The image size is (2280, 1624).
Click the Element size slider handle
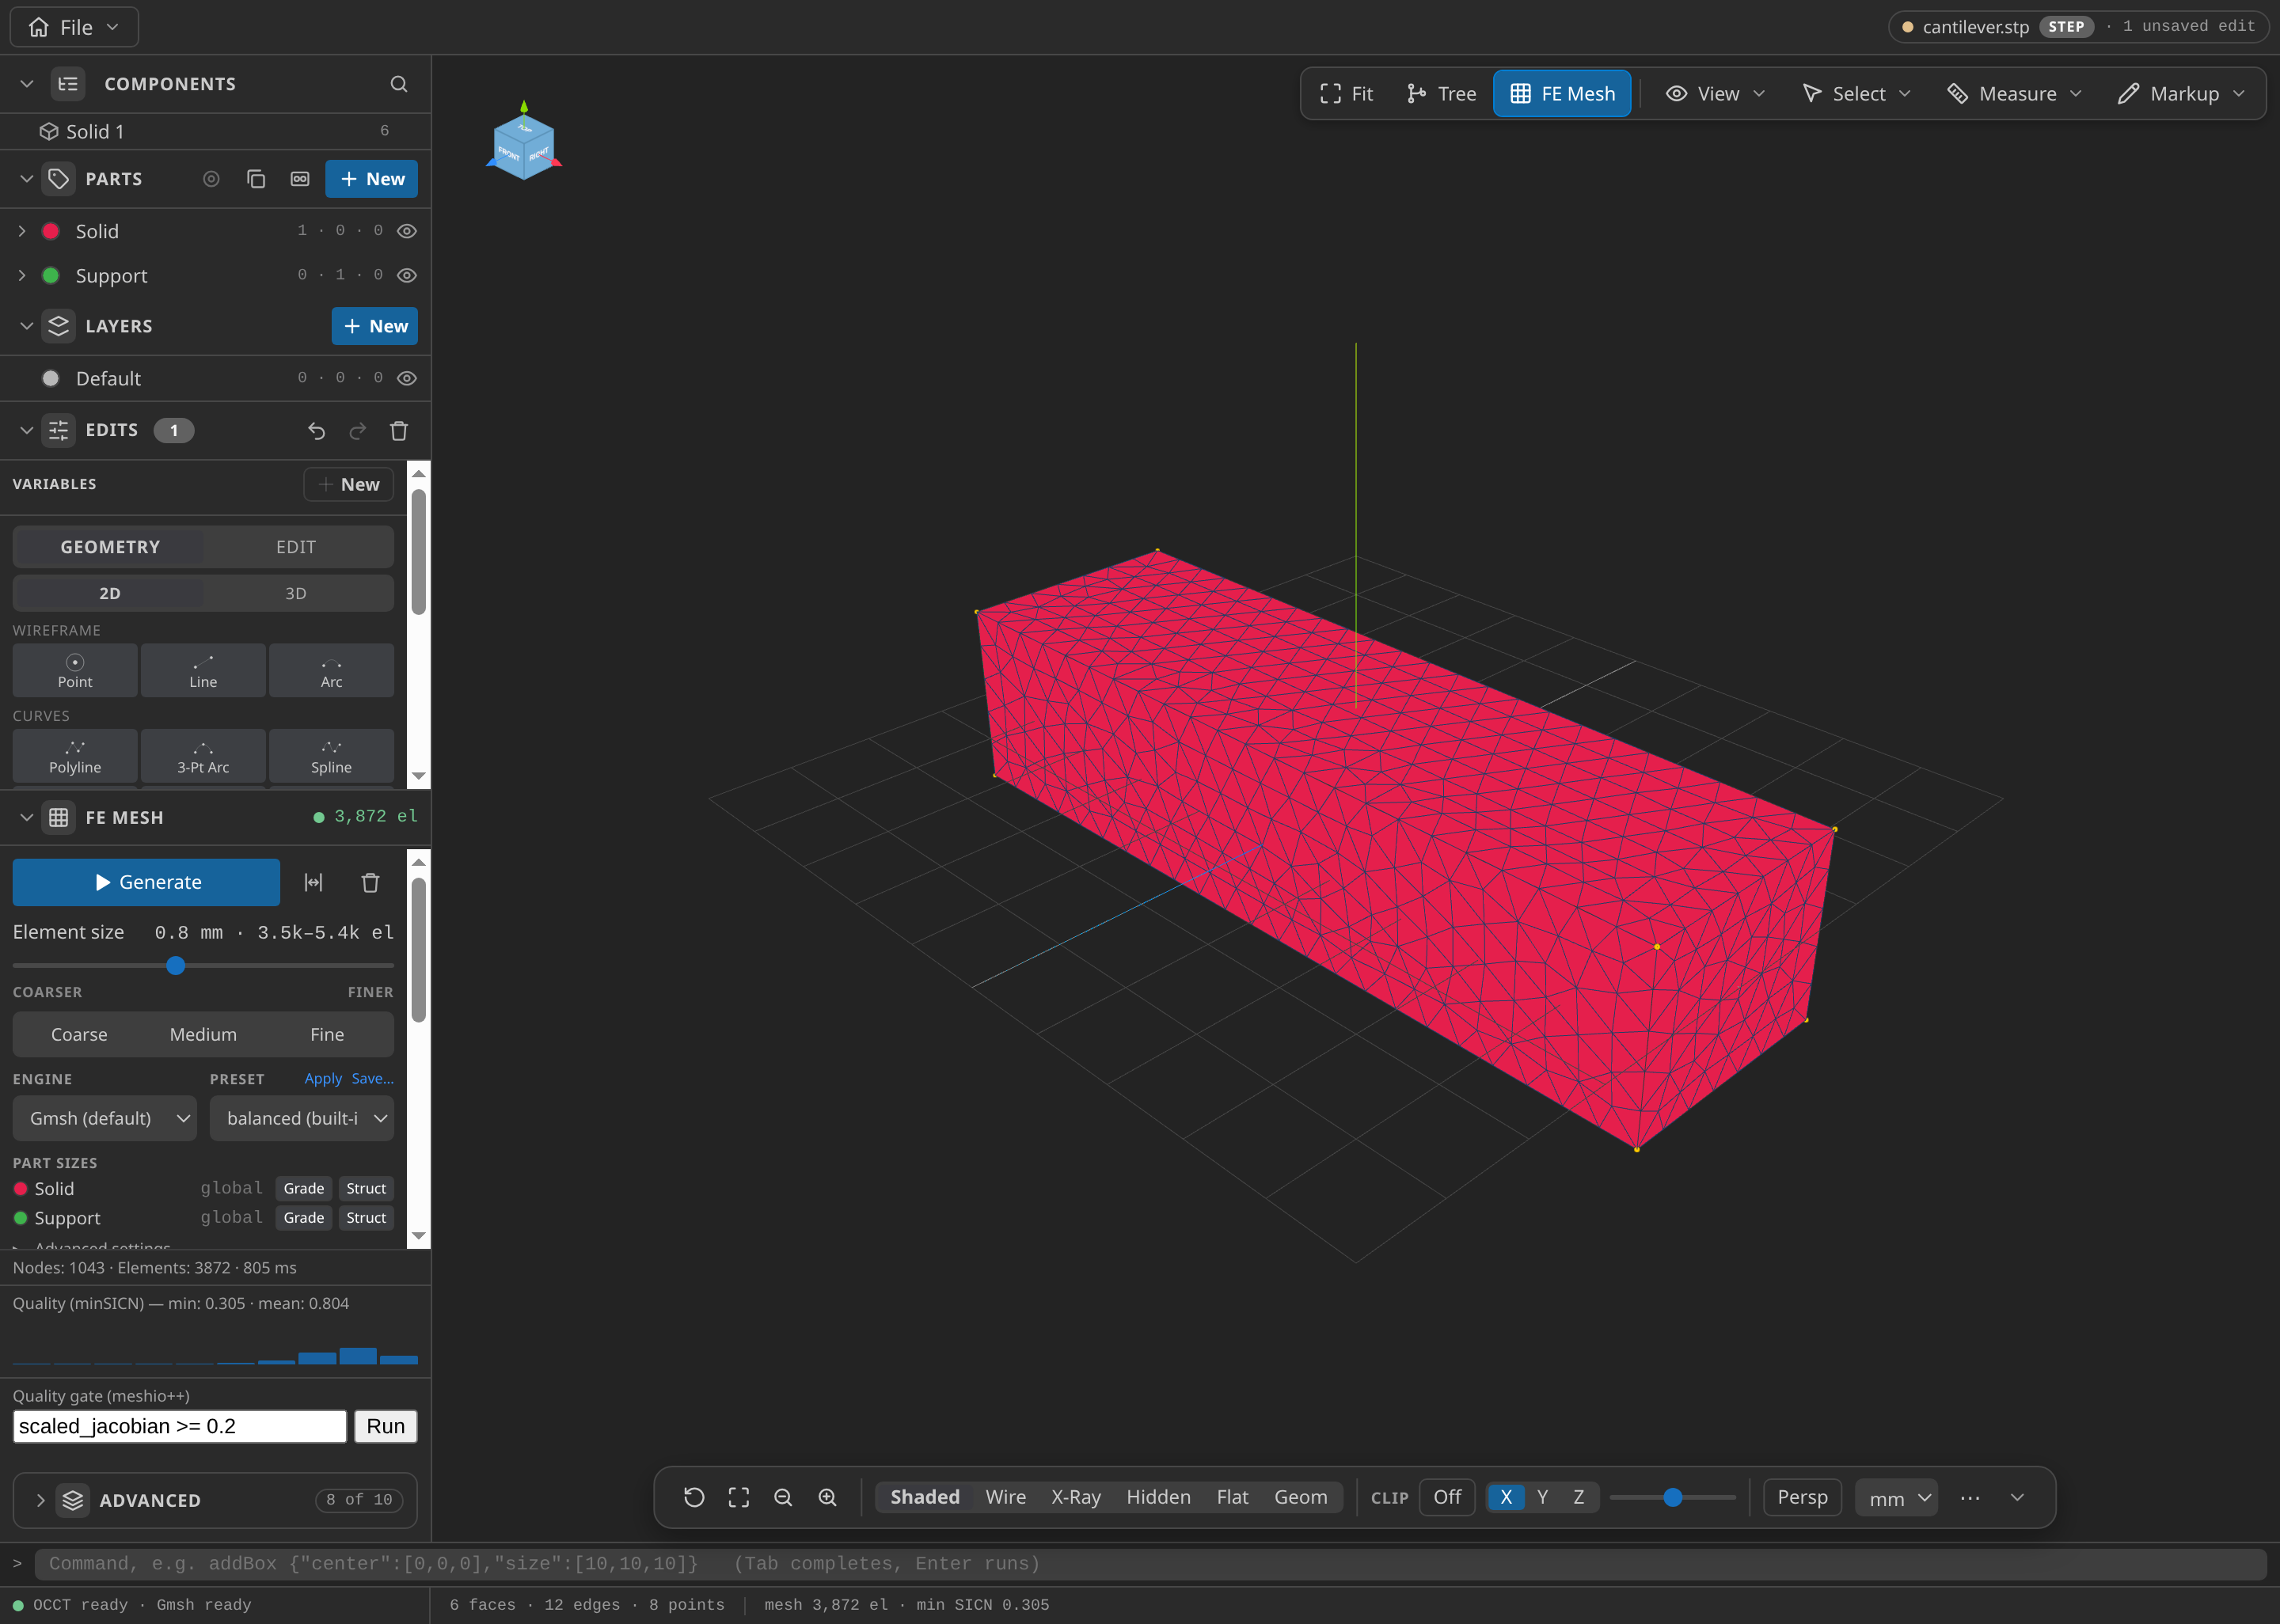coord(175,966)
